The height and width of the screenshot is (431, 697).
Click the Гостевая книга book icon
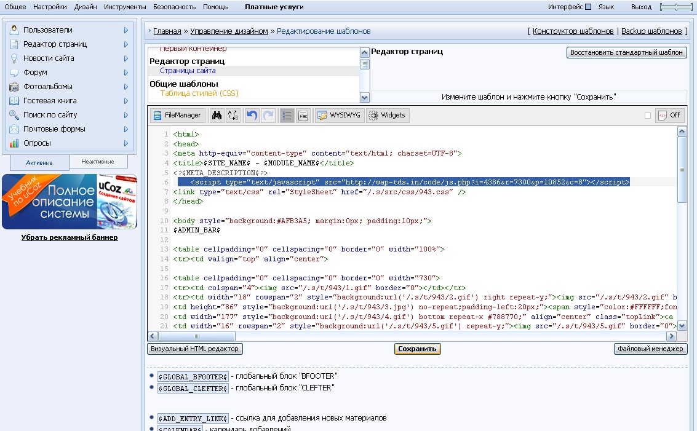click(x=14, y=101)
